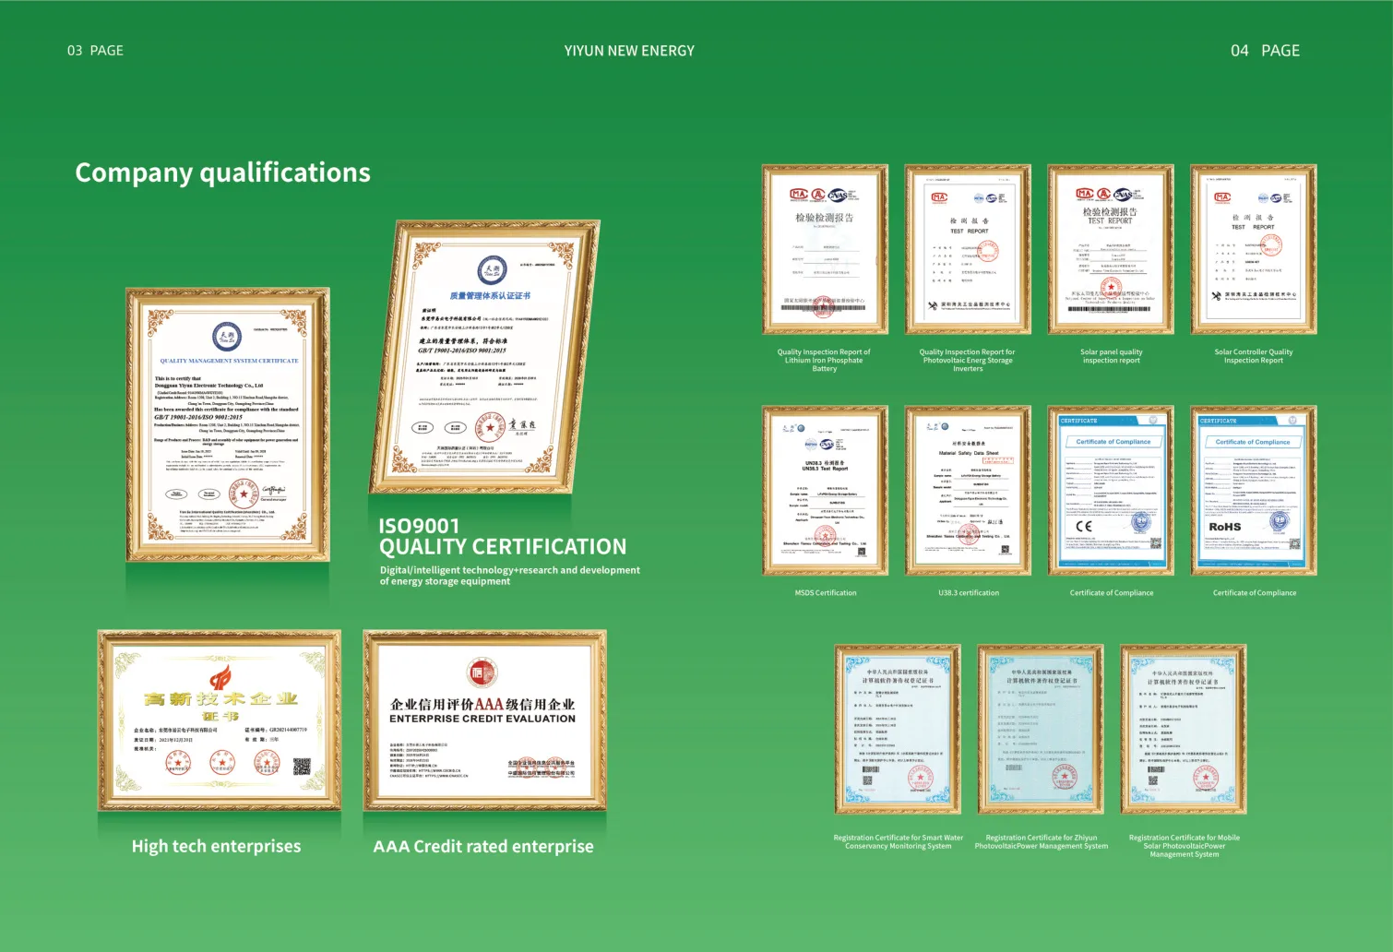The image size is (1393, 952).
Task: Select the "Certificate of Compliance" caption under the RoHS certificate
Action: click(x=1255, y=593)
